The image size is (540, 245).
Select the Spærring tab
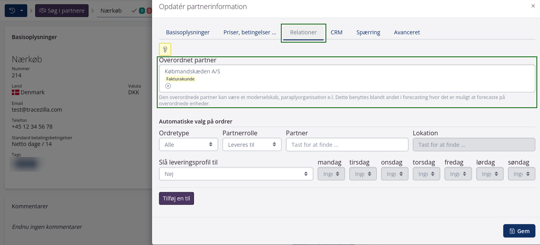point(368,32)
